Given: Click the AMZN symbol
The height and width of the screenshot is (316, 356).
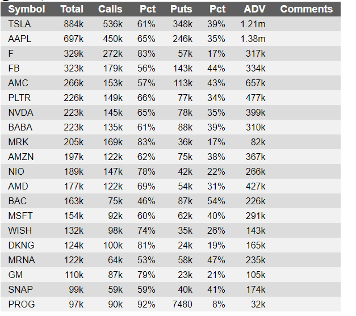Looking at the screenshot, I should tap(21, 157).
